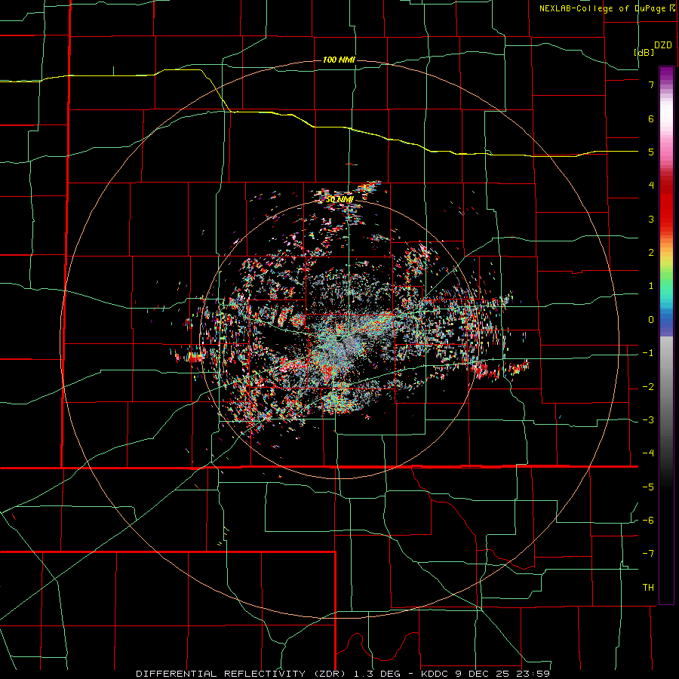Click the -5 dB value on the color scale
The width and height of the screenshot is (679, 679).
(648, 487)
